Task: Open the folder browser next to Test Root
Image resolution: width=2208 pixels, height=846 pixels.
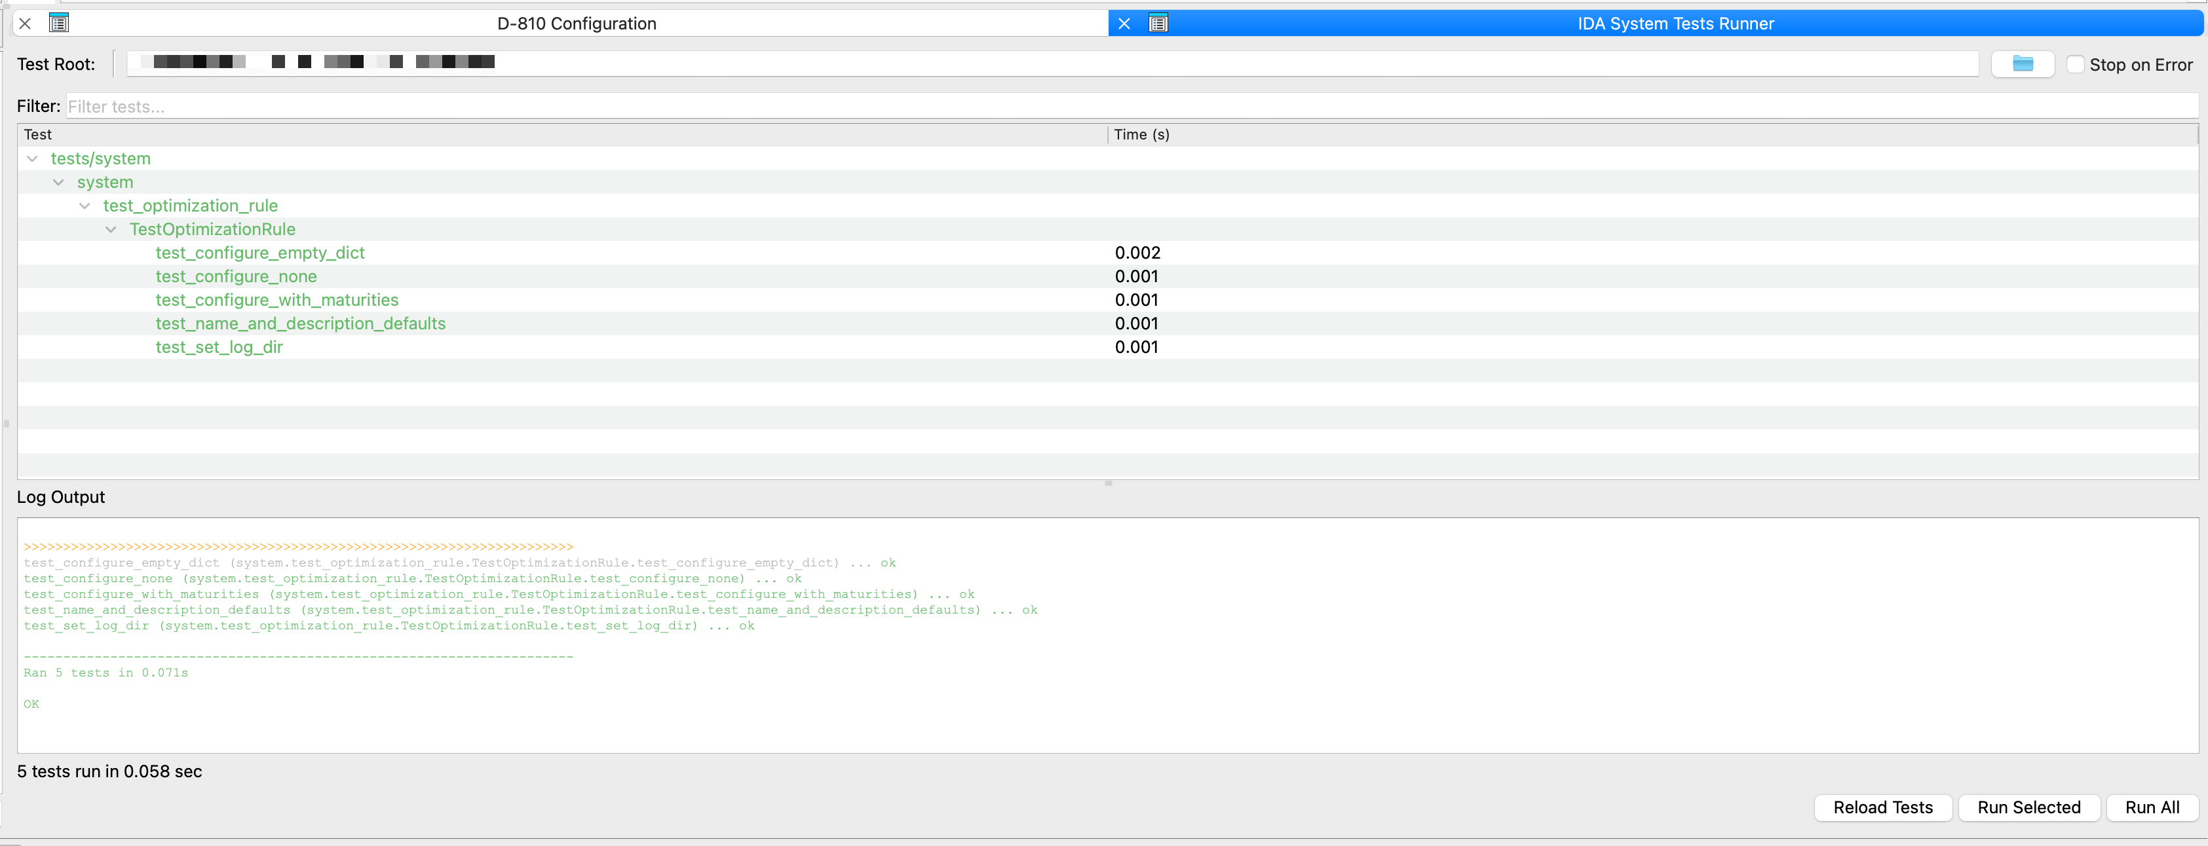Action: point(2023,64)
